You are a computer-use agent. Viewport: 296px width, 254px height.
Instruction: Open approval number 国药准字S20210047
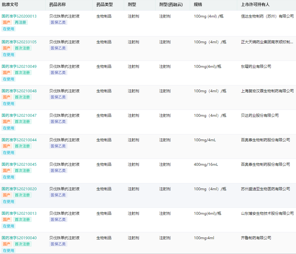(19, 116)
